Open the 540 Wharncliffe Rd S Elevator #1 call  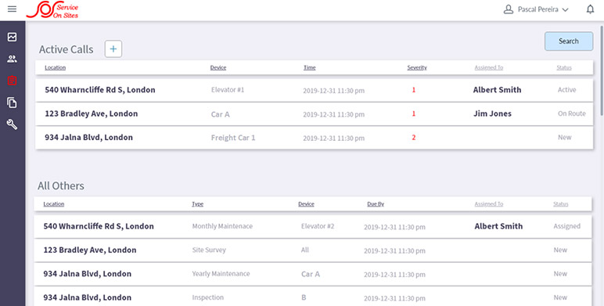pyautogui.click(x=314, y=90)
